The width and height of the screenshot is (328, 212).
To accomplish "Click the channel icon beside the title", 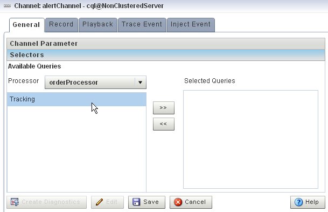I will [7, 6].
